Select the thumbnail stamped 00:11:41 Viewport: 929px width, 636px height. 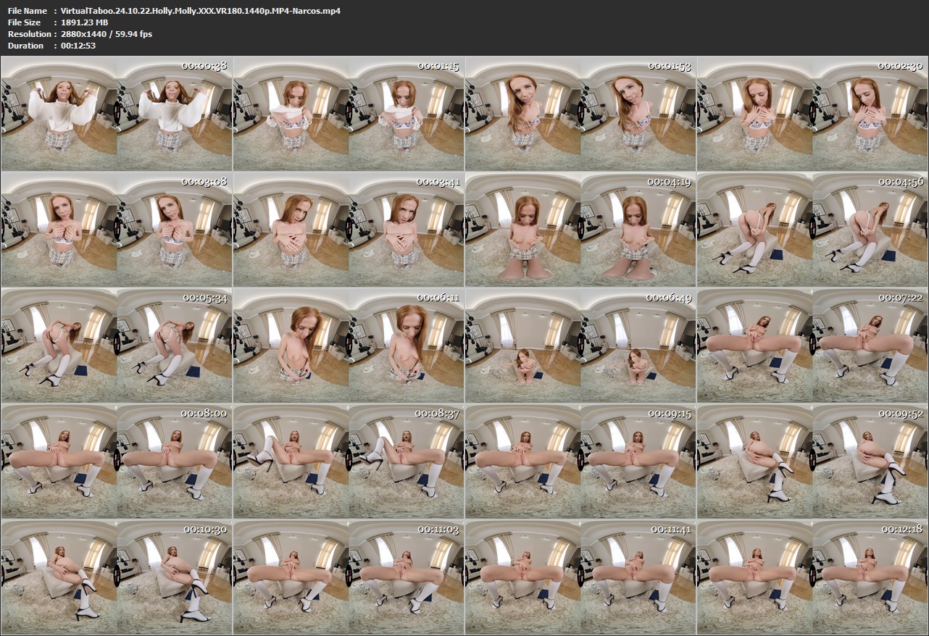(580, 577)
